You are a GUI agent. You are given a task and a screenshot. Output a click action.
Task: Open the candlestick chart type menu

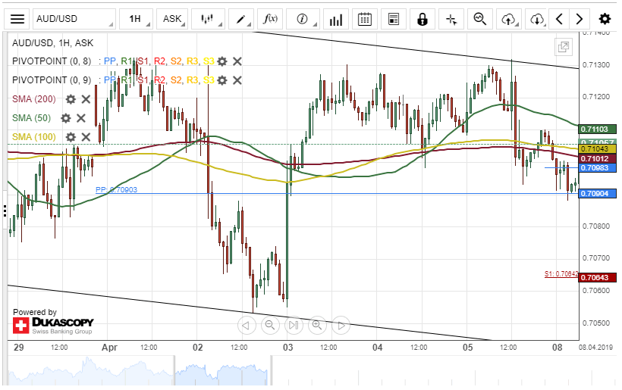click(208, 19)
